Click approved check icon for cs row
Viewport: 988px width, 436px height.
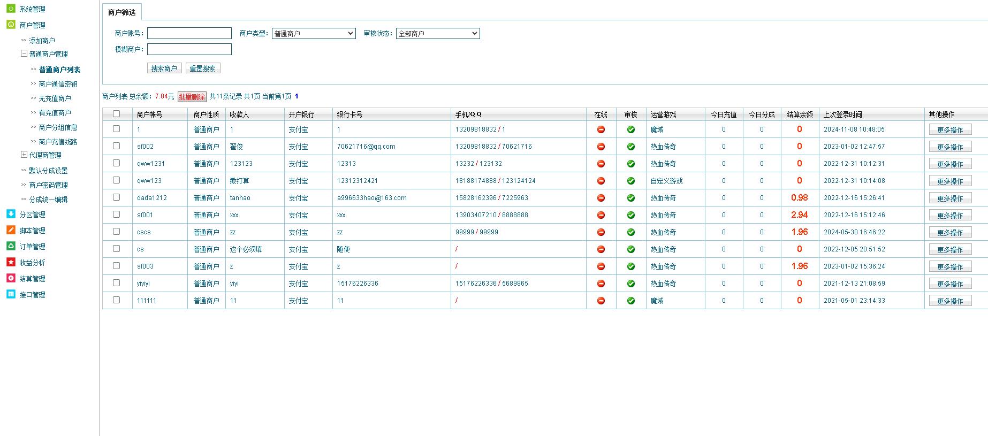click(631, 249)
